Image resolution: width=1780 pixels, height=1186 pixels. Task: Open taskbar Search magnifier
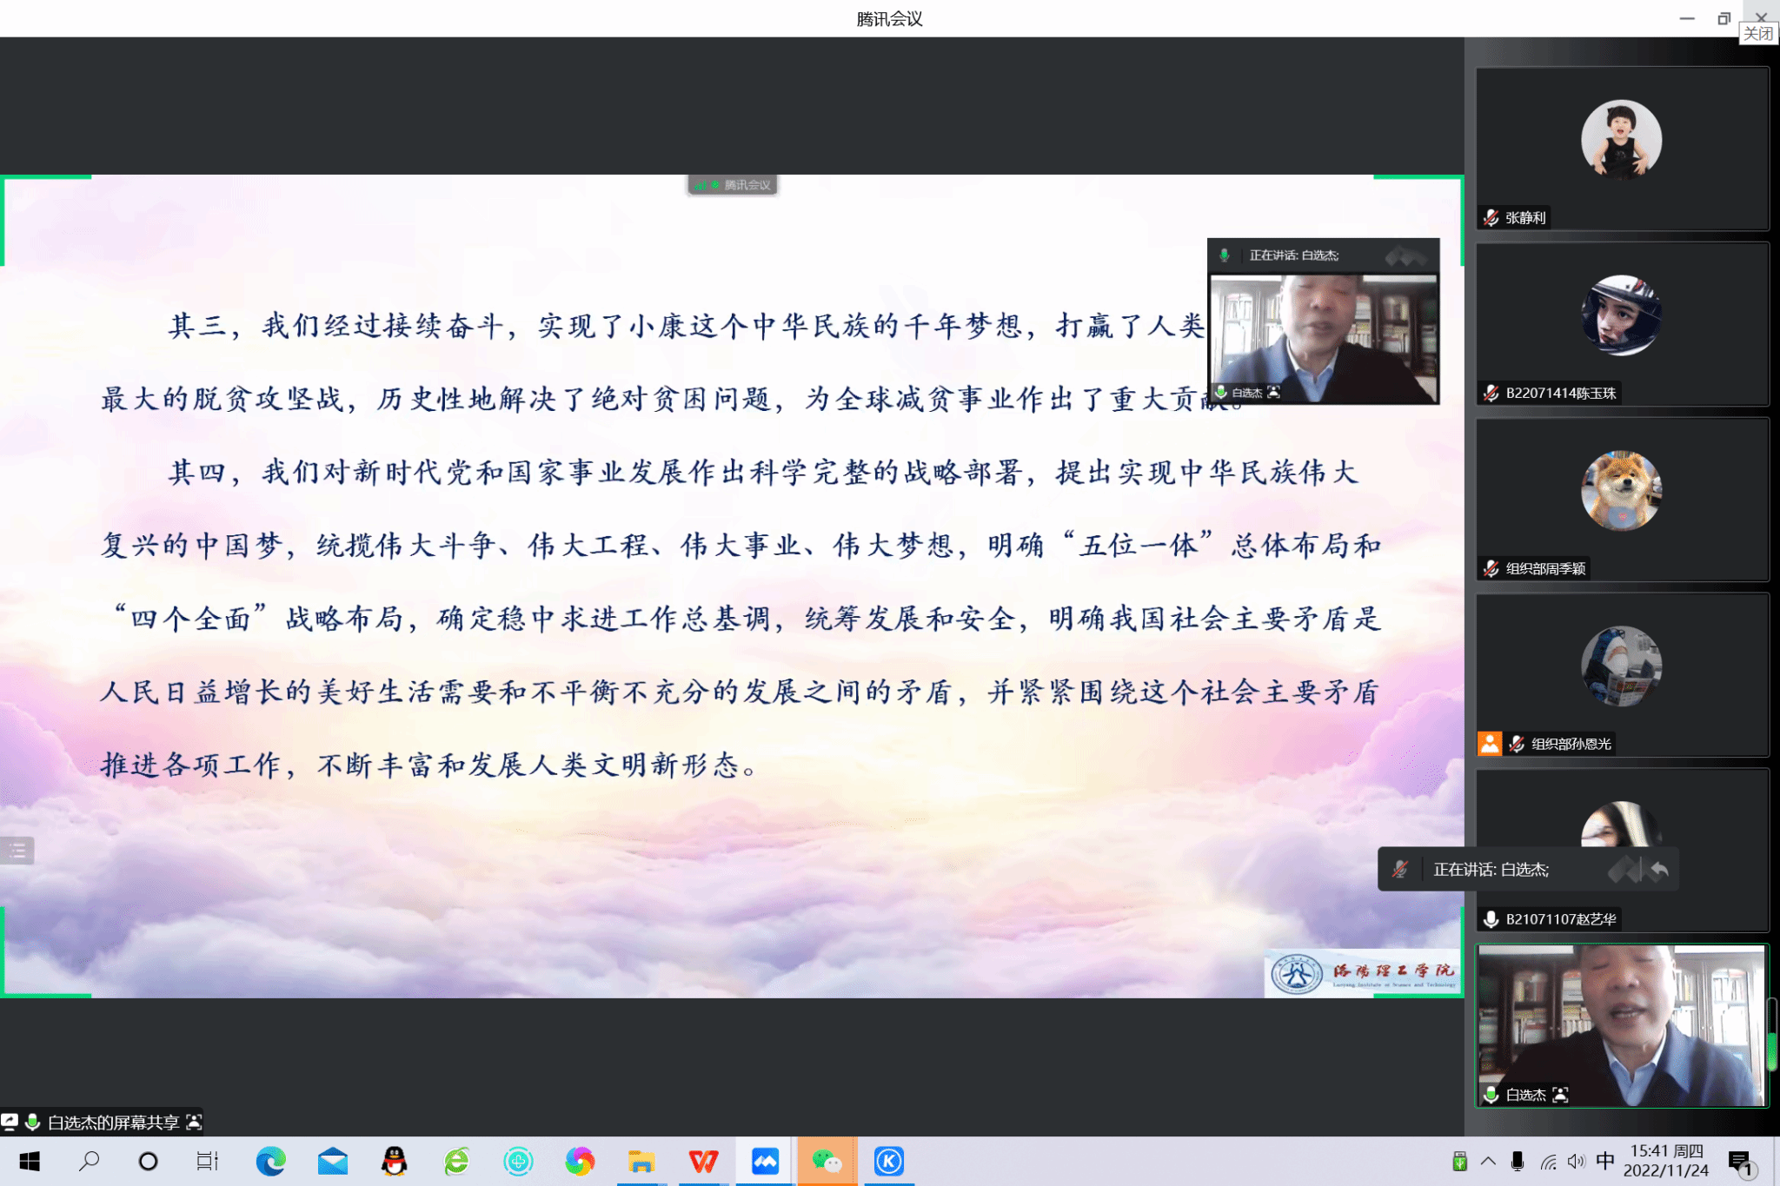click(89, 1161)
